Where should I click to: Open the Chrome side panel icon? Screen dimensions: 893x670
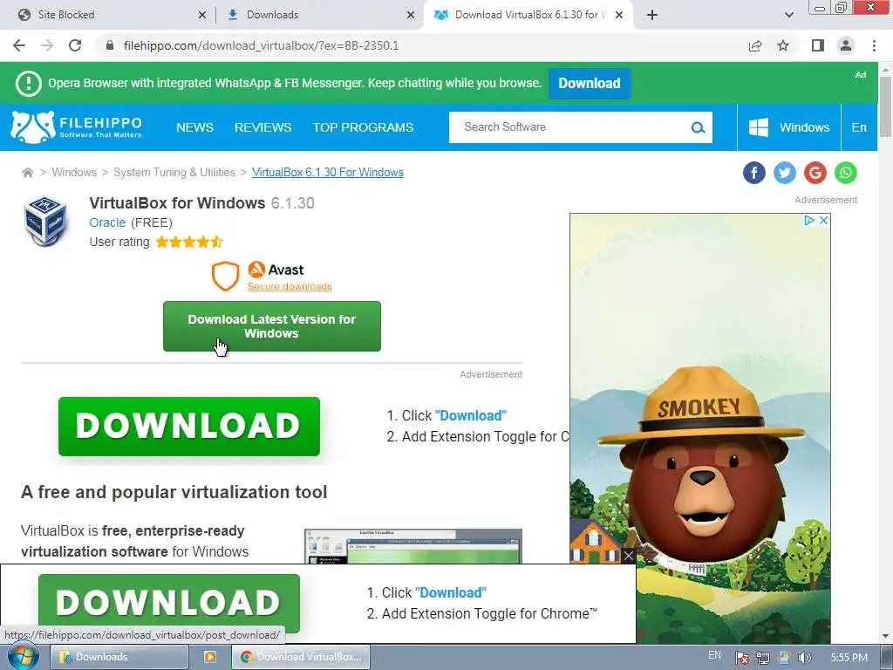[818, 45]
